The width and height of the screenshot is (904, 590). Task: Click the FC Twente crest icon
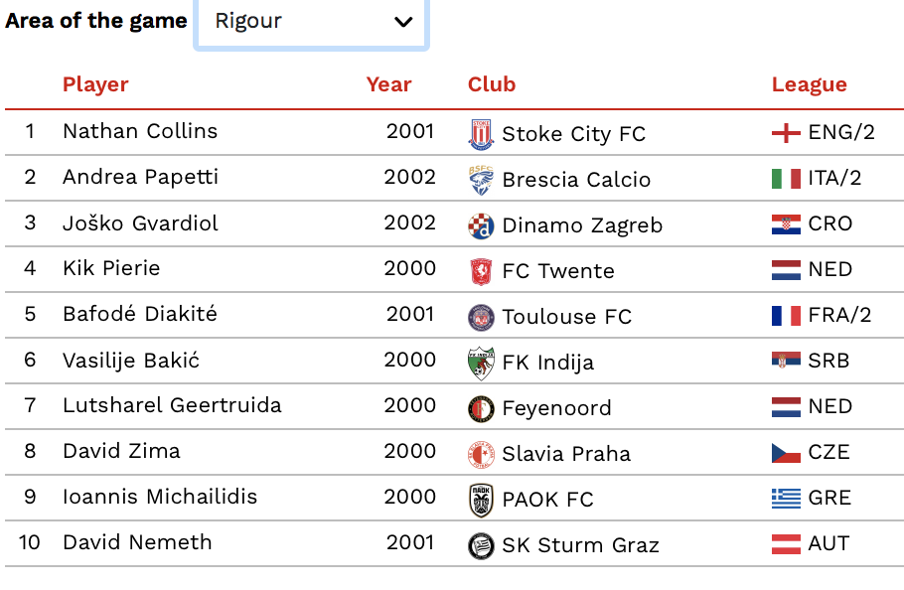coord(481,271)
